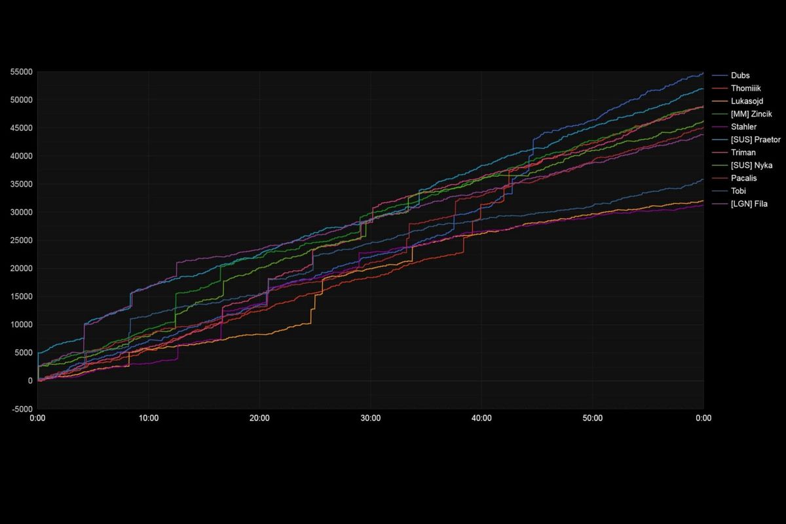Click the 20:00 time axis label

tap(259, 418)
